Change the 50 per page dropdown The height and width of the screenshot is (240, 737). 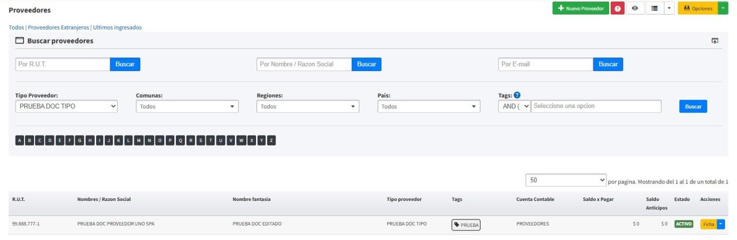pos(566,180)
